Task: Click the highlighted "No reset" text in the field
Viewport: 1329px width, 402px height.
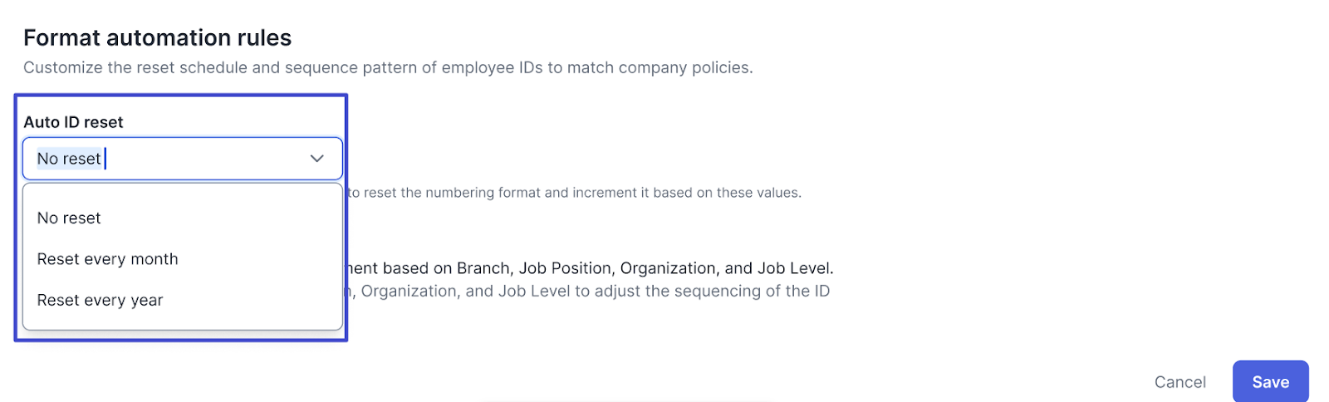Action: (69, 159)
